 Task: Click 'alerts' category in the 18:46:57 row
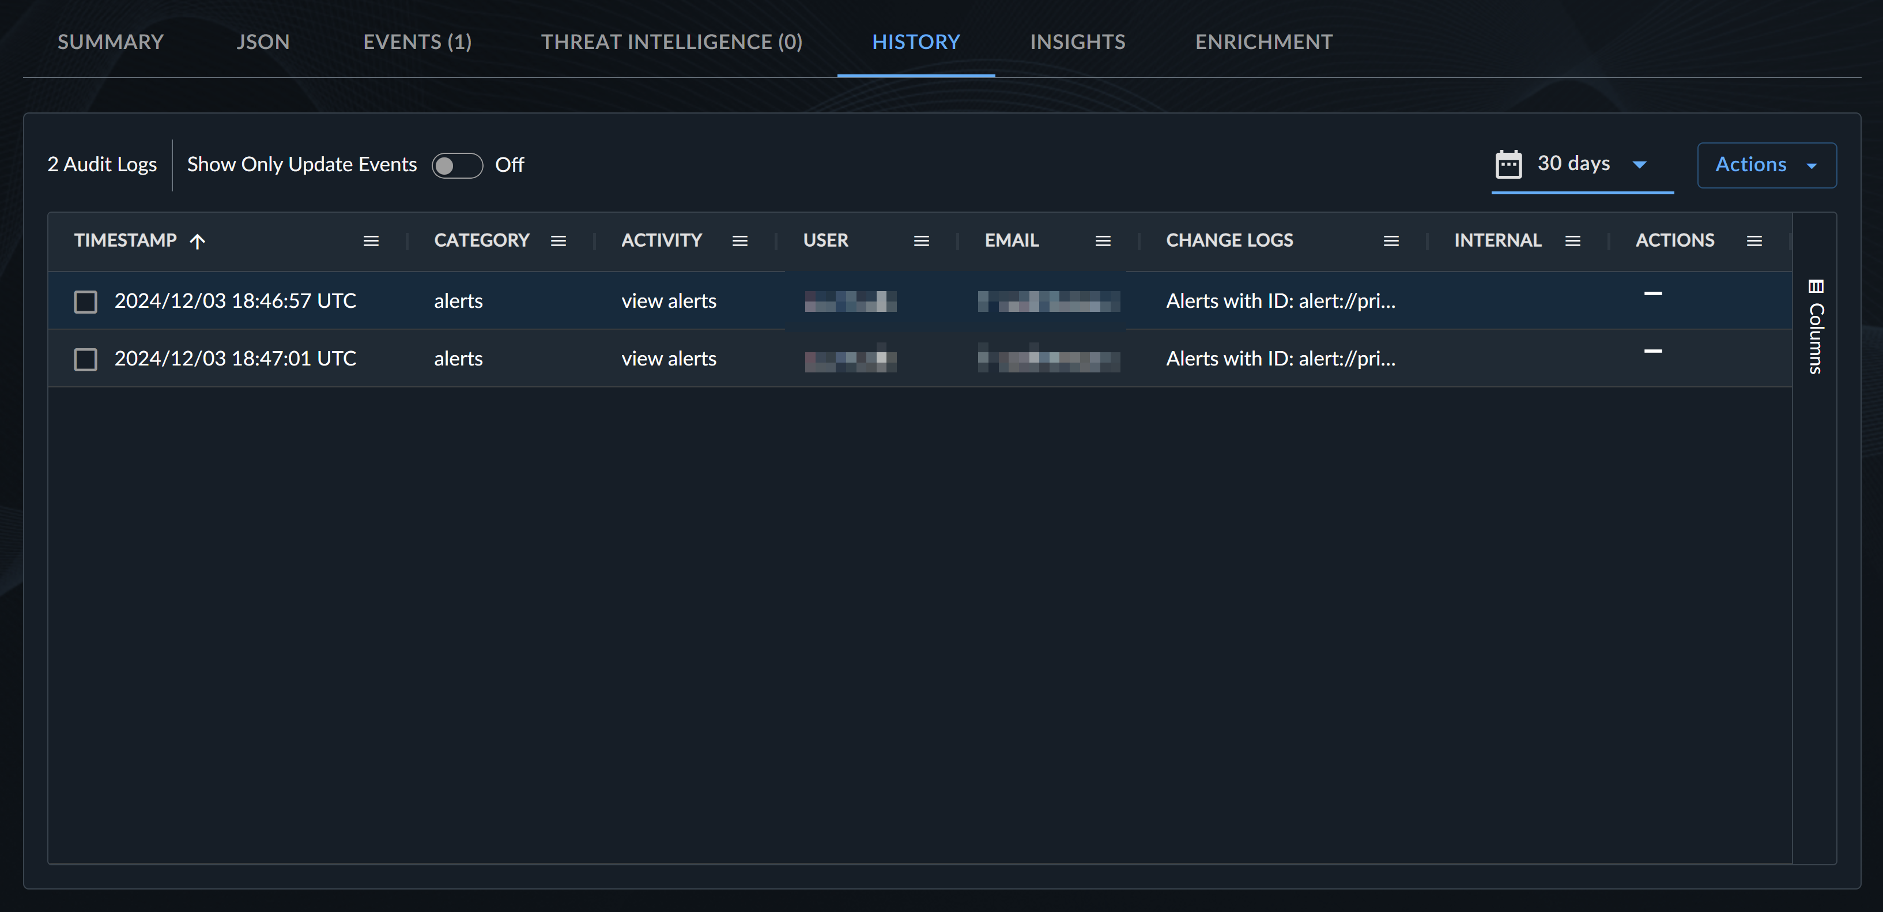(458, 300)
